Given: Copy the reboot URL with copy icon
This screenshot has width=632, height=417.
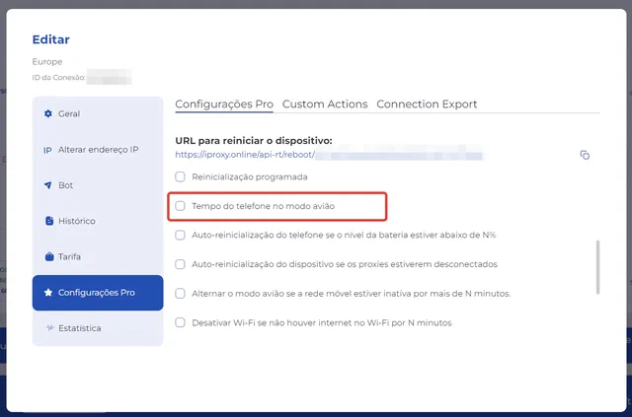Looking at the screenshot, I should (x=585, y=155).
